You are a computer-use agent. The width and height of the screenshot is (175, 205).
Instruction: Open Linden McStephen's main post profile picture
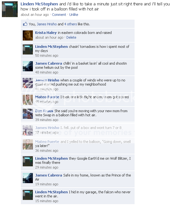10,9
